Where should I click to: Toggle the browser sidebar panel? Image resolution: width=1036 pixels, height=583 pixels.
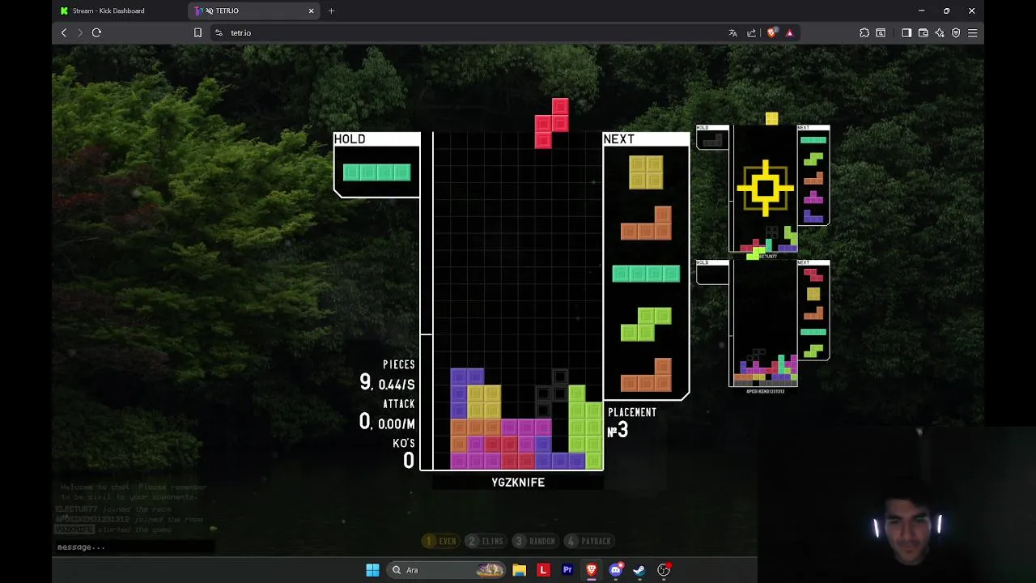pos(906,32)
